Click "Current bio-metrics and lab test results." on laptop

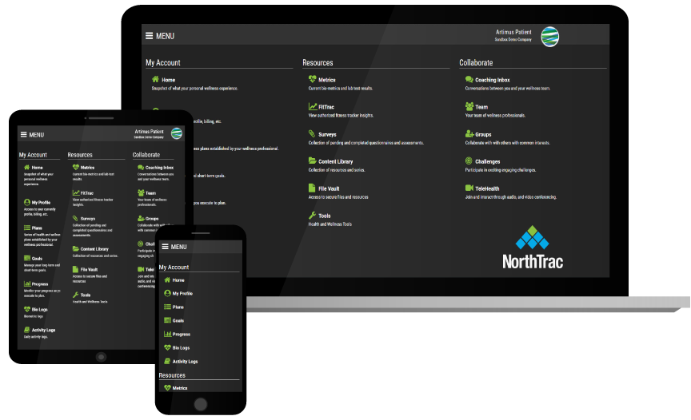pos(341,89)
